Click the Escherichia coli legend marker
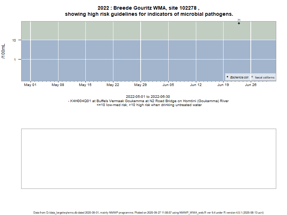Image resolution: width=287 pixels, height=215 pixels. (227, 77)
